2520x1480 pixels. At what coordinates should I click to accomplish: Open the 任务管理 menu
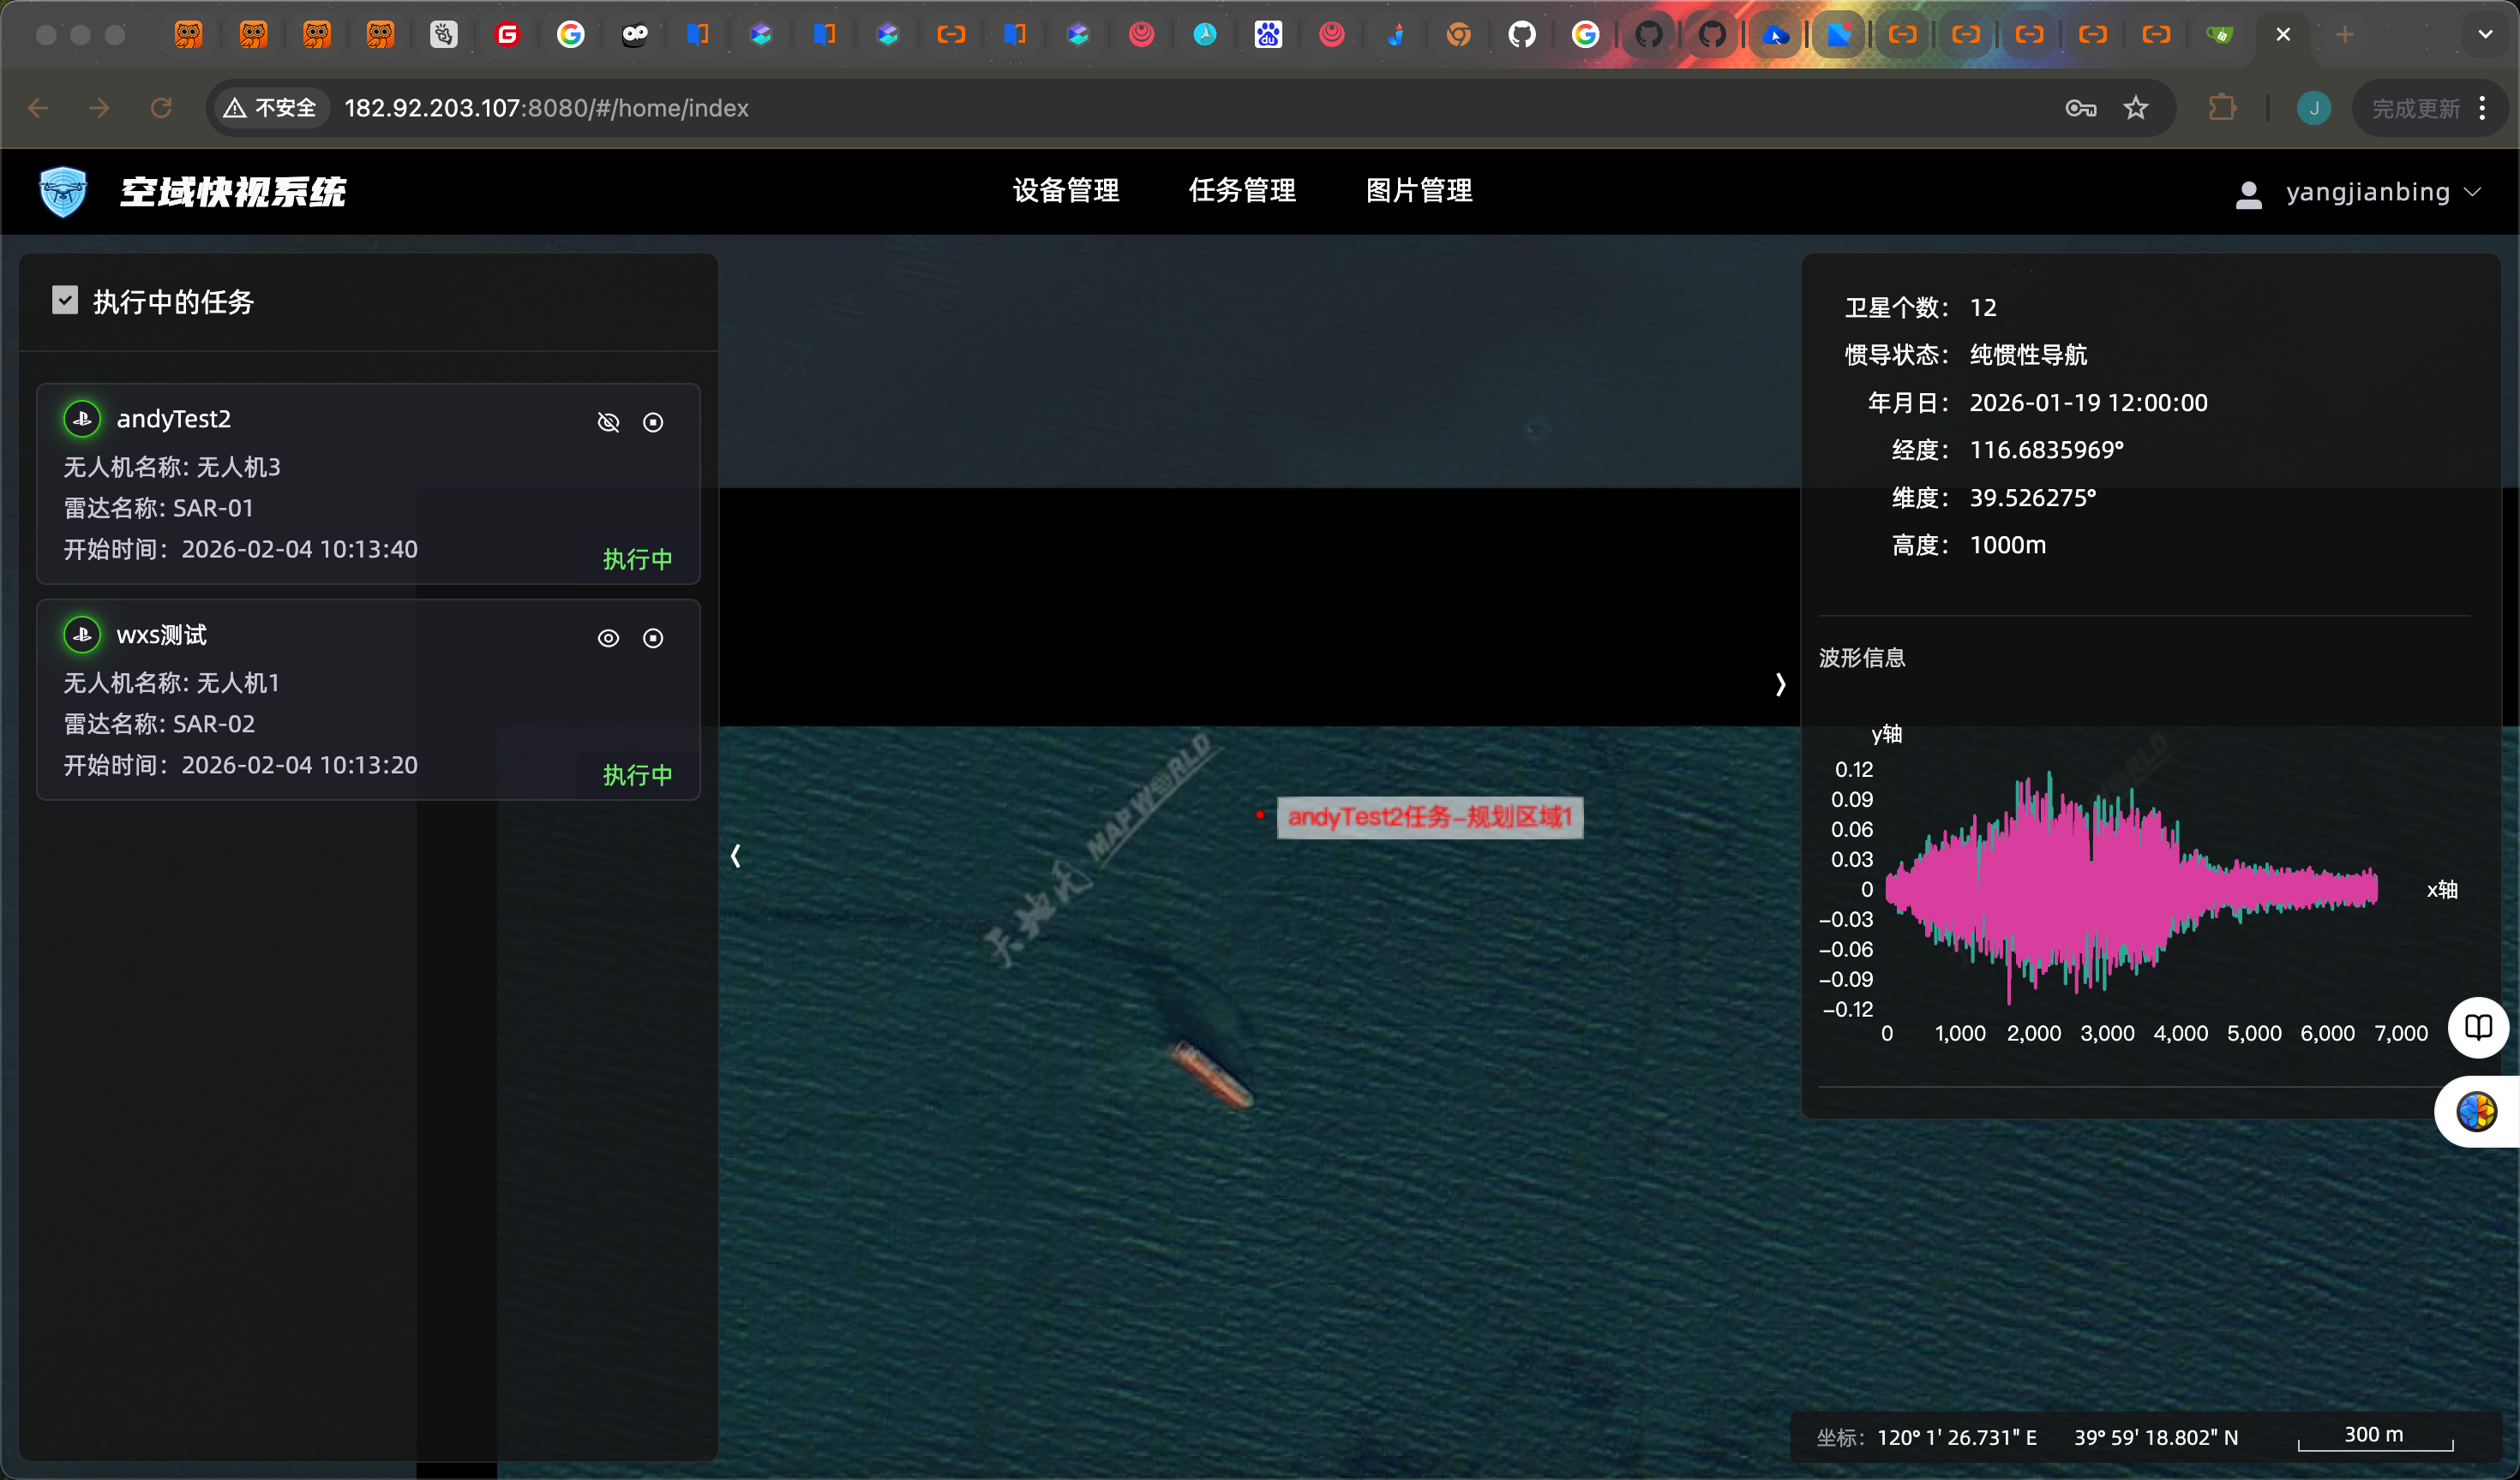[1242, 191]
